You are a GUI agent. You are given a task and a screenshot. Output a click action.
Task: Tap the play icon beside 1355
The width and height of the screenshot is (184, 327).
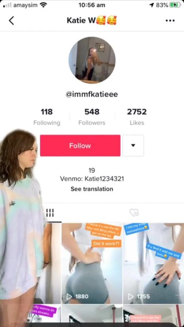131,296
